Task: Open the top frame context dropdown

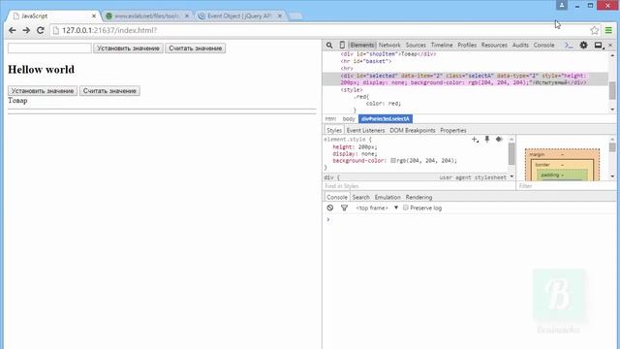Action: tap(377, 207)
